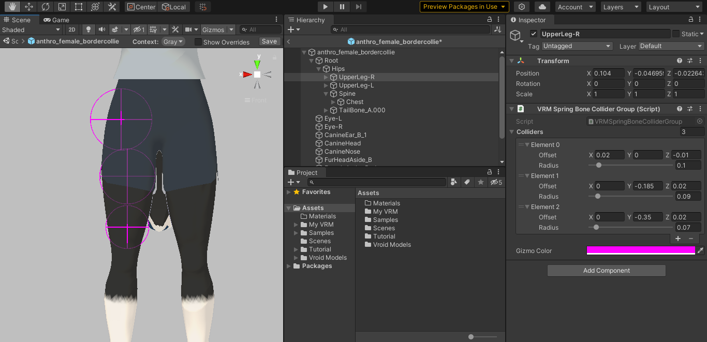The image size is (707, 342).
Task: Click the gizmo color eyedropper
Action: pyautogui.click(x=700, y=250)
